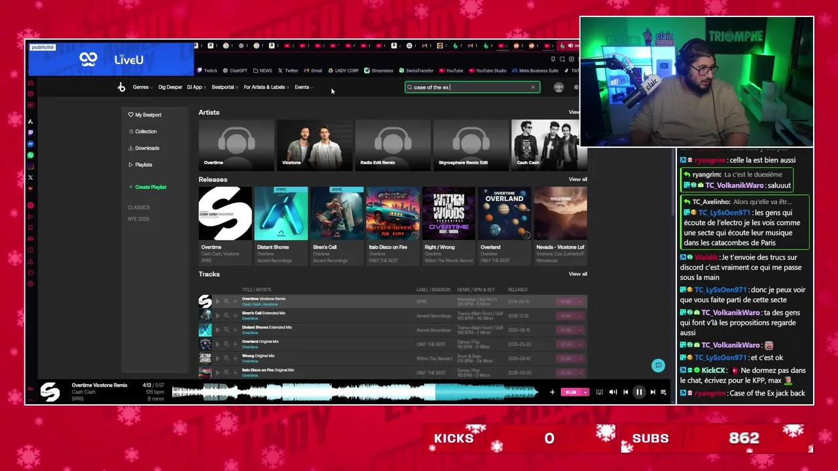
Task: Open browser sidebar settings gear
Action: pos(30,284)
